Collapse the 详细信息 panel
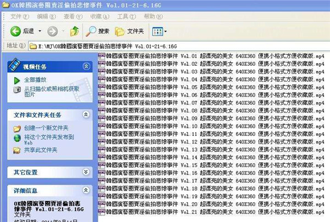Image resolution: width=330 pixels, height=222 pixels. pos(86,190)
